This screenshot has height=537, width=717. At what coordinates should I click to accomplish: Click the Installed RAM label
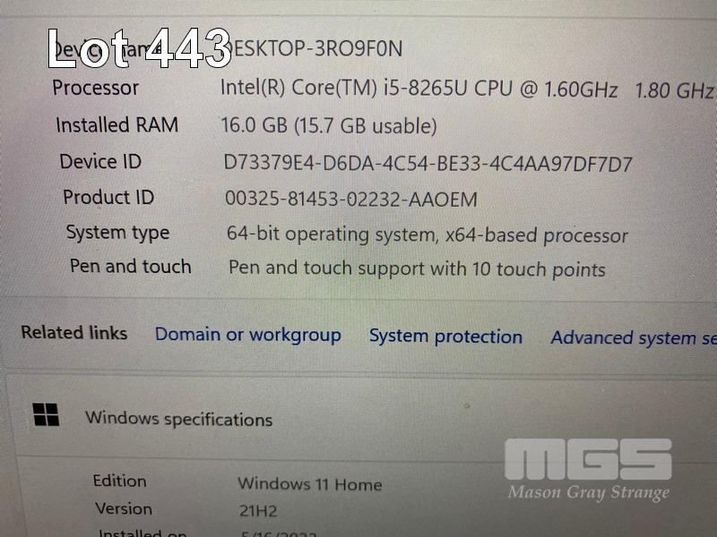click(117, 125)
